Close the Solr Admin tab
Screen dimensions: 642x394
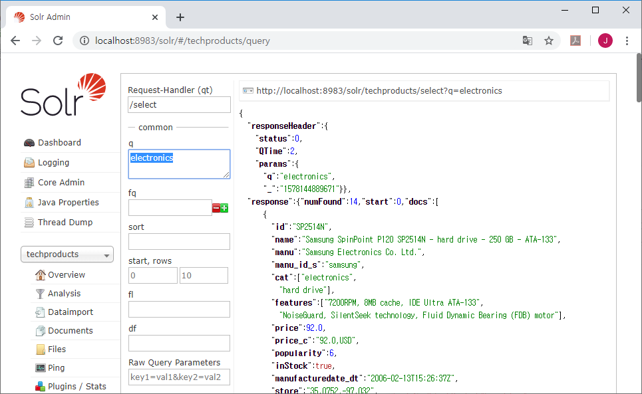coord(155,17)
